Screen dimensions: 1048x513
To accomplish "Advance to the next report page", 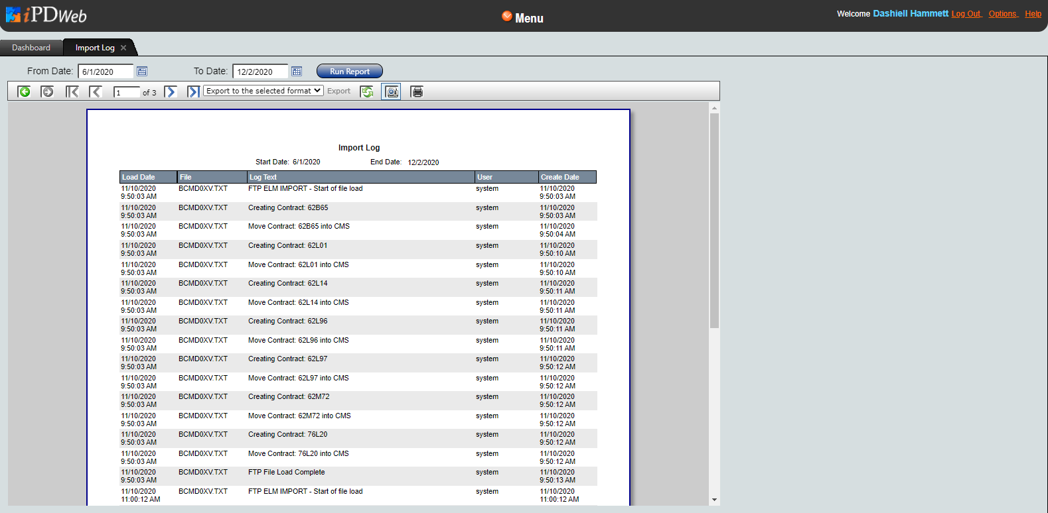I will 170,91.
